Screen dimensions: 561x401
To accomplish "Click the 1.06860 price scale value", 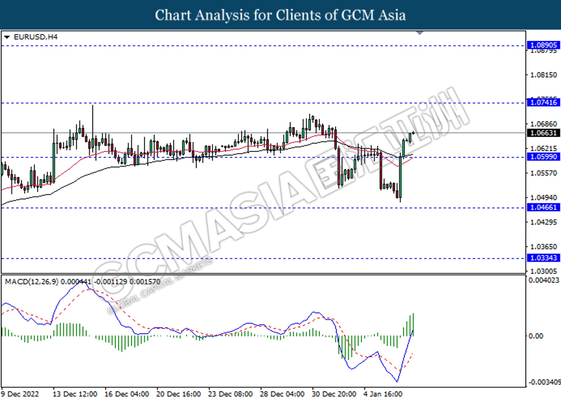I will click(544, 124).
